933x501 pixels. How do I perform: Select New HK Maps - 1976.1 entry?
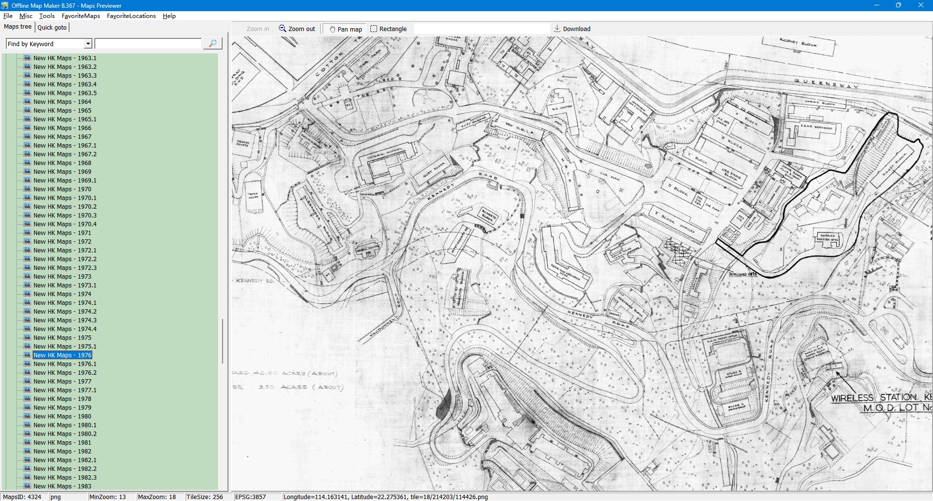coord(65,364)
